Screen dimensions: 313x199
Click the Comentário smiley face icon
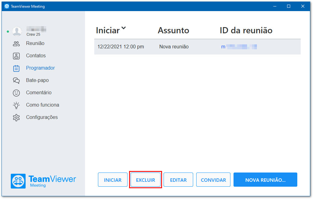pos(16,93)
